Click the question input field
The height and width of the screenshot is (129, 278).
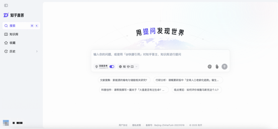(160, 55)
